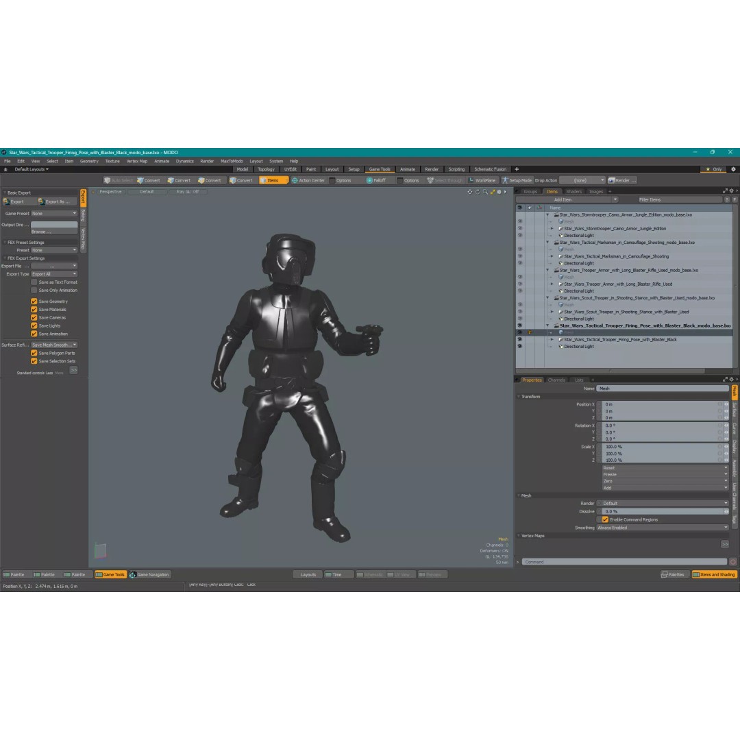
Task: Click the Render toolbar button
Action: pos(622,180)
